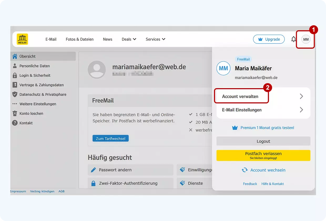Click the blurred profile picture placeholder
This screenshot has width=326, height=221.
pos(97,69)
